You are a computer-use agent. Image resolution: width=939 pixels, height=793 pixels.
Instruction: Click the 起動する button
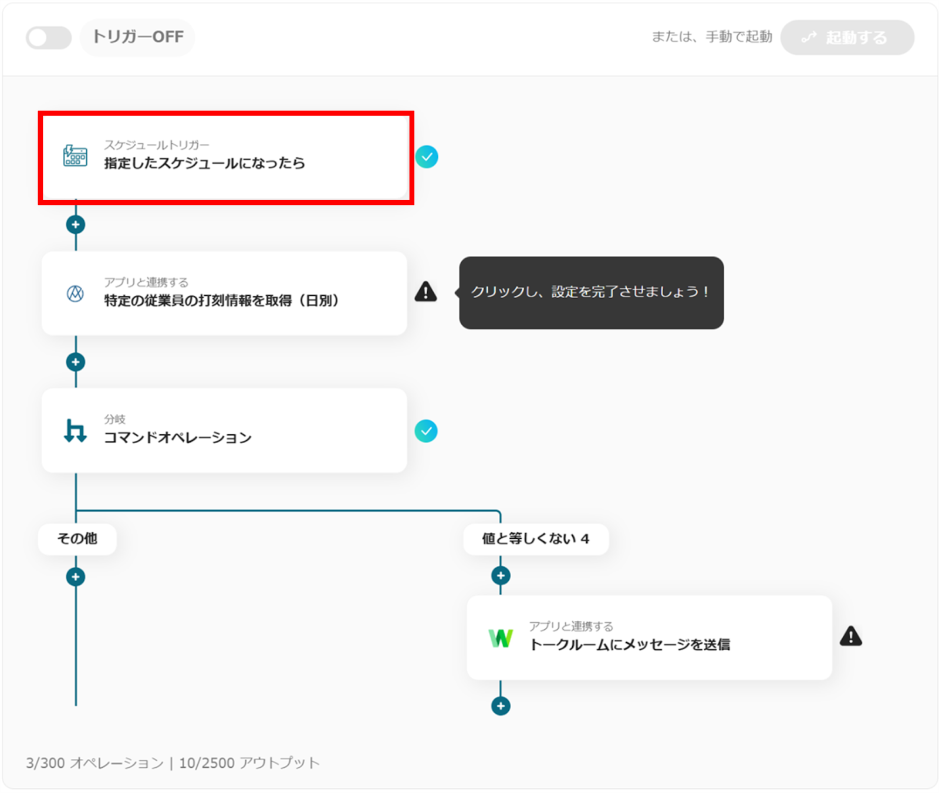(x=847, y=38)
